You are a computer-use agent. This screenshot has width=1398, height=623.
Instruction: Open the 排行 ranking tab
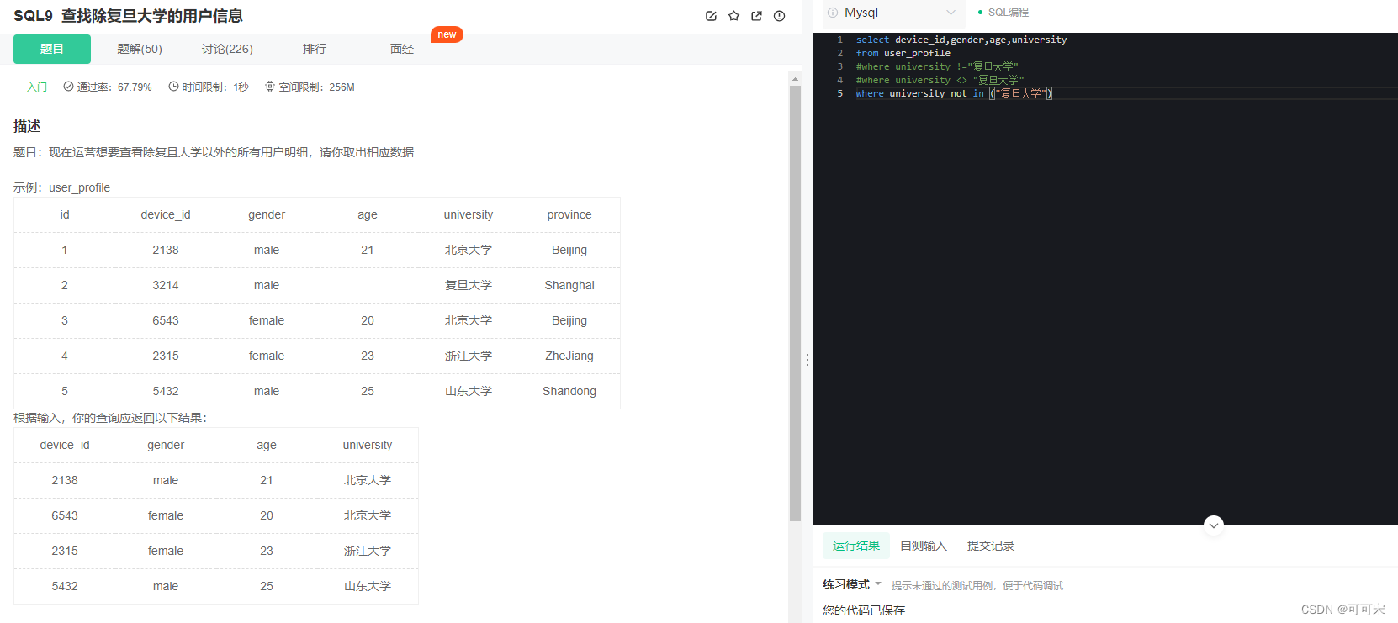pyautogui.click(x=315, y=49)
